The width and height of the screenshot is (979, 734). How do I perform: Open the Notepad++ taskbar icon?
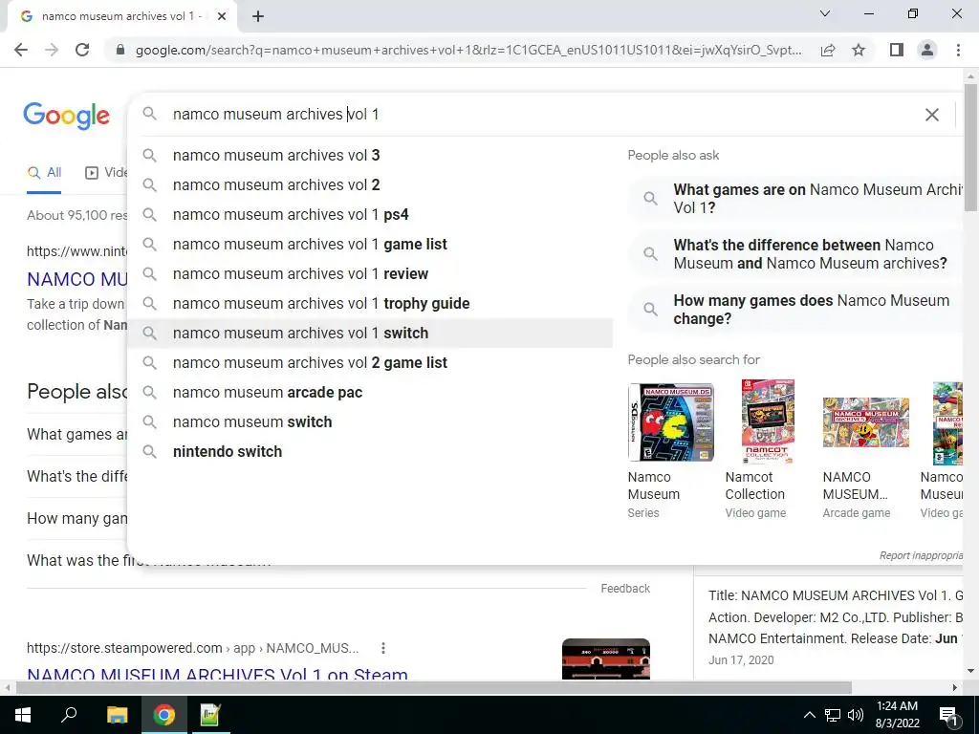pyautogui.click(x=210, y=715)
